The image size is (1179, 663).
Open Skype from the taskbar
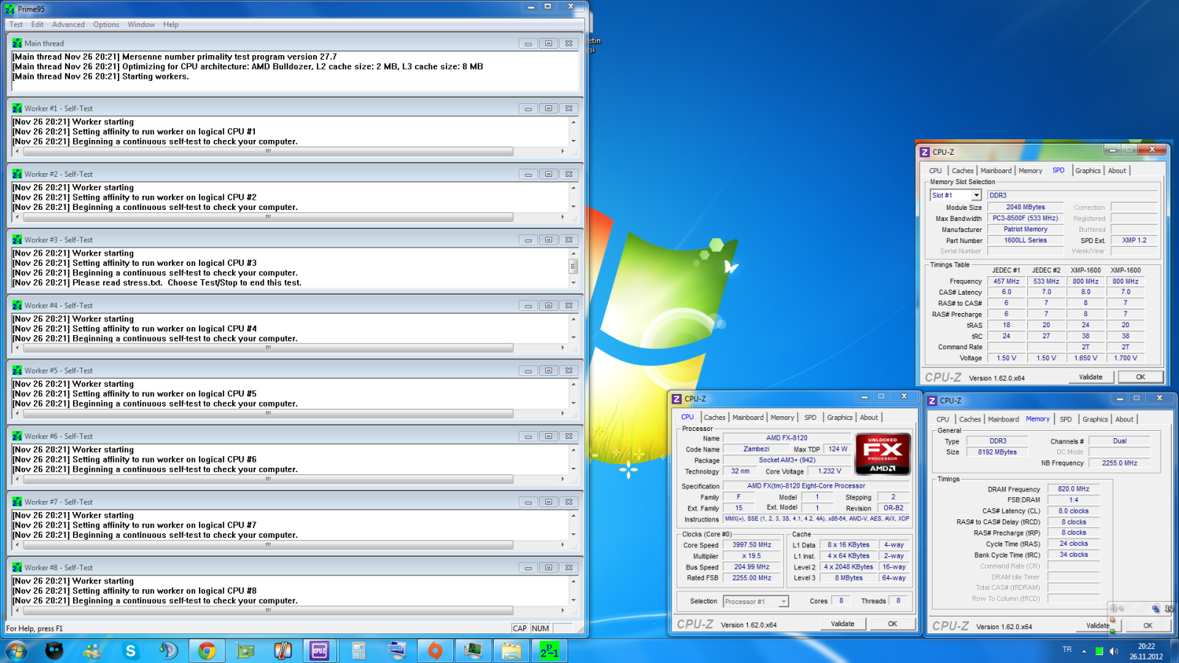click(130, 650)
